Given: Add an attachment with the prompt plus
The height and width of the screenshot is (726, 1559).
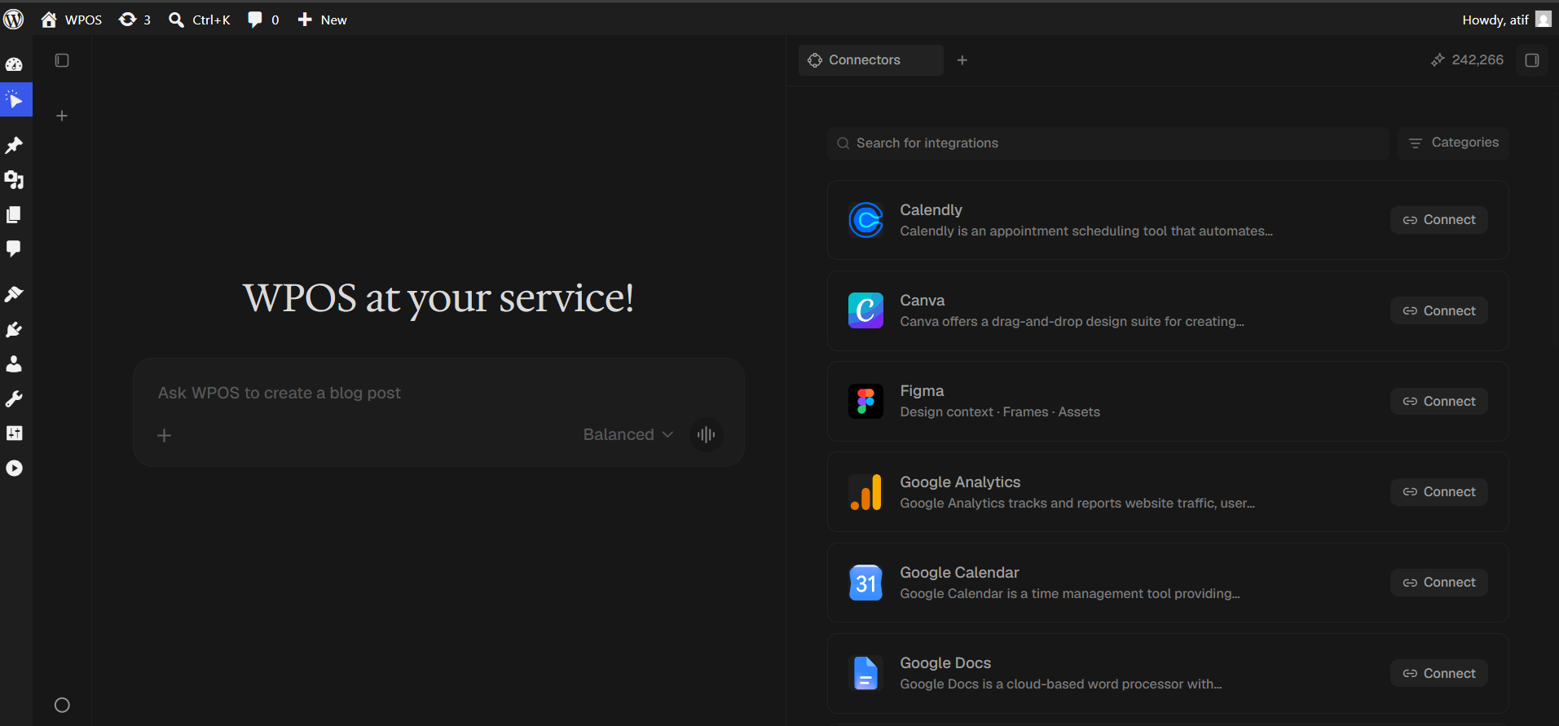Looking at the screenshot, I should pyautogui.click(x=164, y=435).
